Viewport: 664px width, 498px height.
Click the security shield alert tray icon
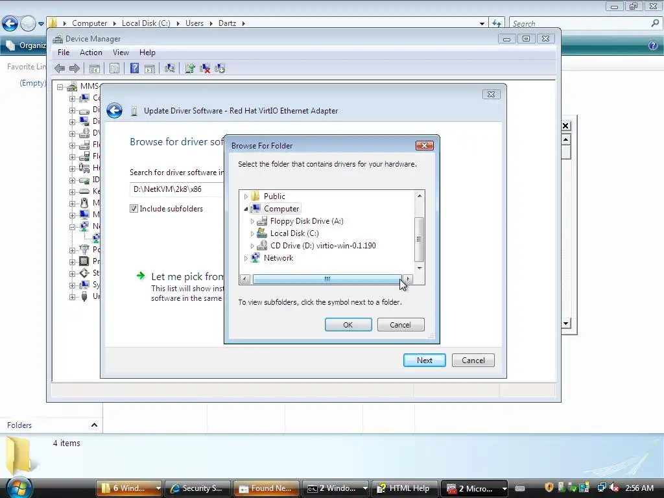549,488
